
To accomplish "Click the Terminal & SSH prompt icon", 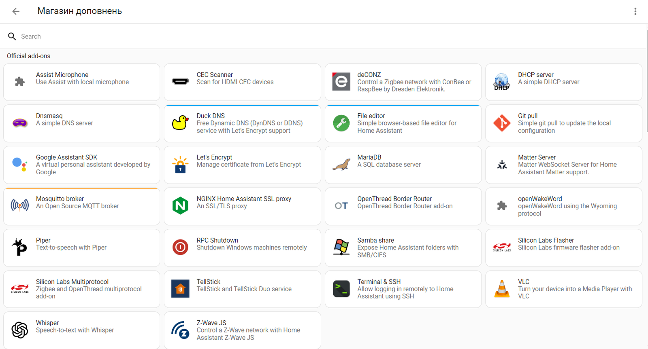I will click(341, 289).
